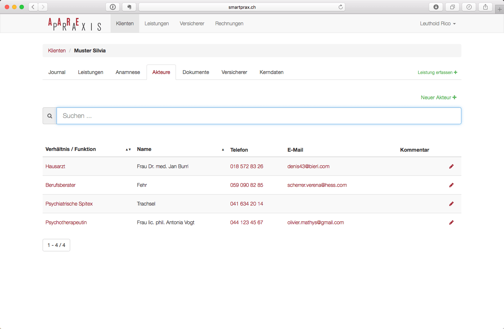
Task: Add a new Safari tab
Action: [x=500, y=10]
